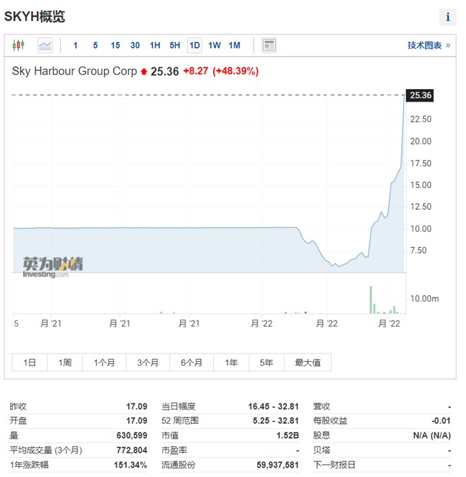Open the 技术图表 link
466x477 pixels.
pos(429,45)
